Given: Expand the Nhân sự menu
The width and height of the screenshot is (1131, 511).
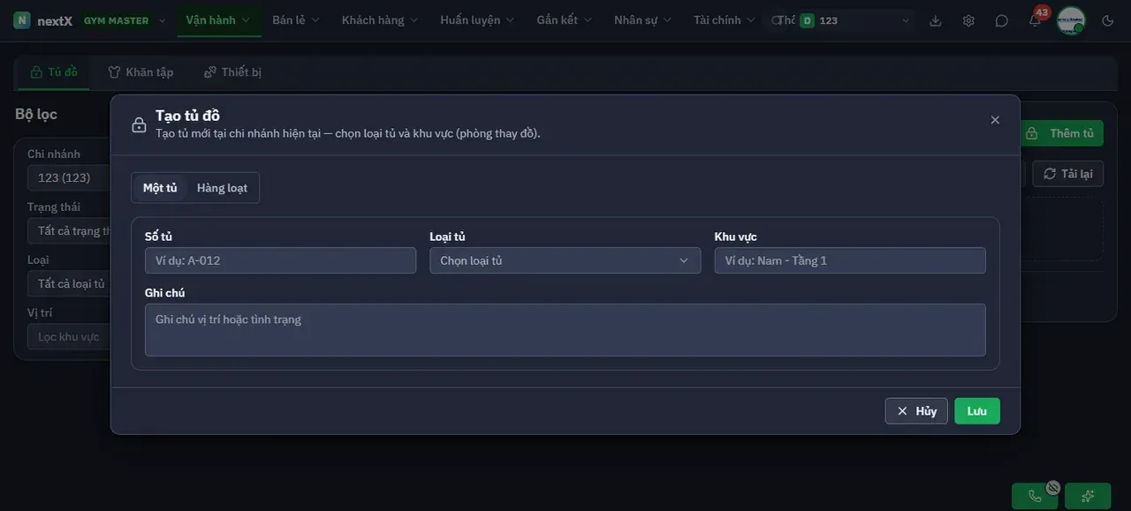Looking at the screenshot, I should point(643,20).
